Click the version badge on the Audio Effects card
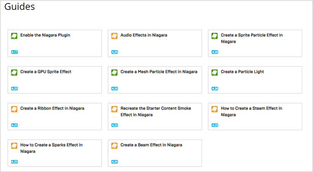Screen dimensions: 313x172 pos(115,52)
